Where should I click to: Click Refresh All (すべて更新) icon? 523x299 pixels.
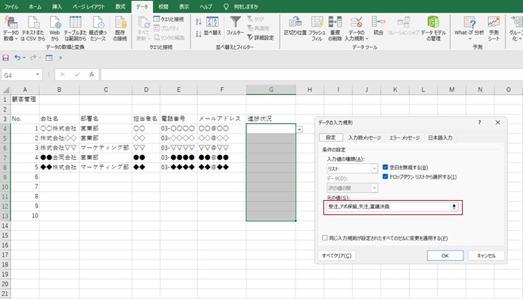143,28
